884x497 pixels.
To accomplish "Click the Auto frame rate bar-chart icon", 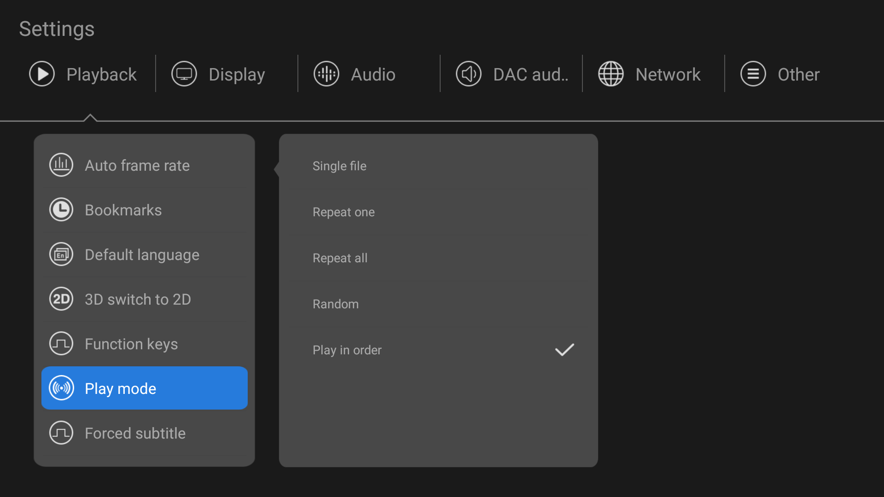I will click(x=61, y=165).
